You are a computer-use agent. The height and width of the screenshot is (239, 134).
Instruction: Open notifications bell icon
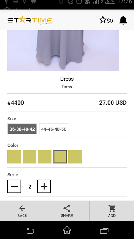pyautogui.click(x=123, y=20)
